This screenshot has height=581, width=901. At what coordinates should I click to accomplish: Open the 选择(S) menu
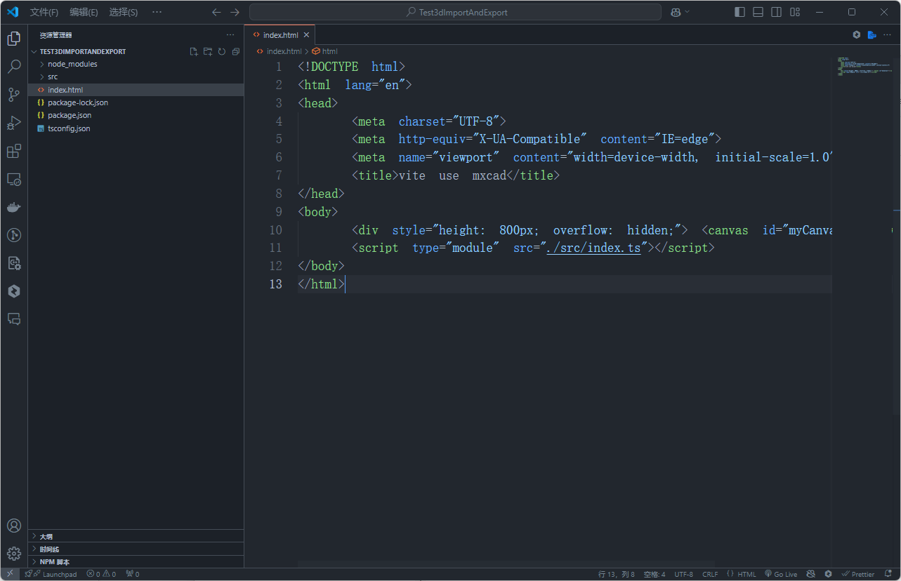tap(123, 12)
